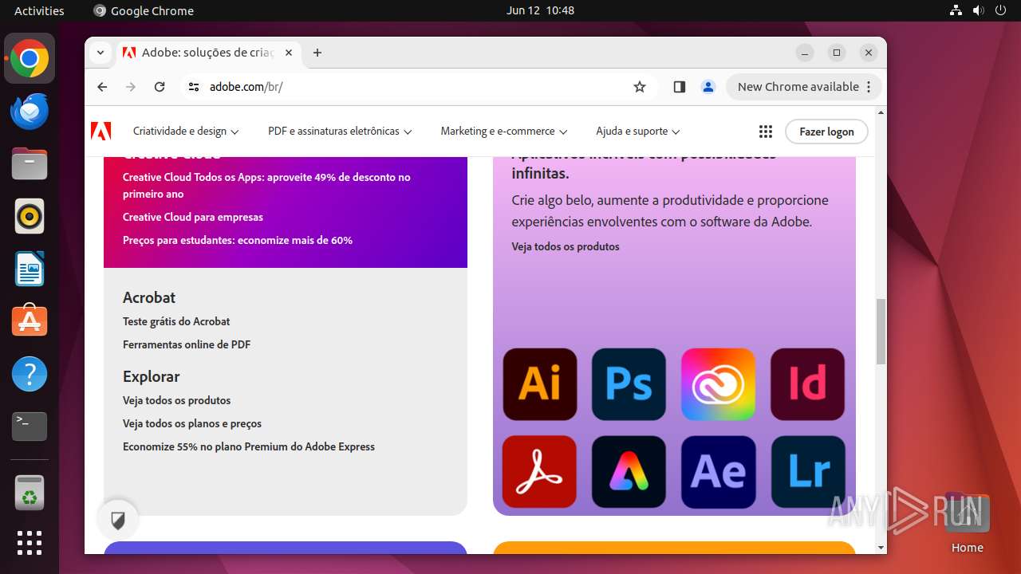Launch LibreOffice Writer from the dock
The image size is (1021, 574).
click(x=30, y=269)
